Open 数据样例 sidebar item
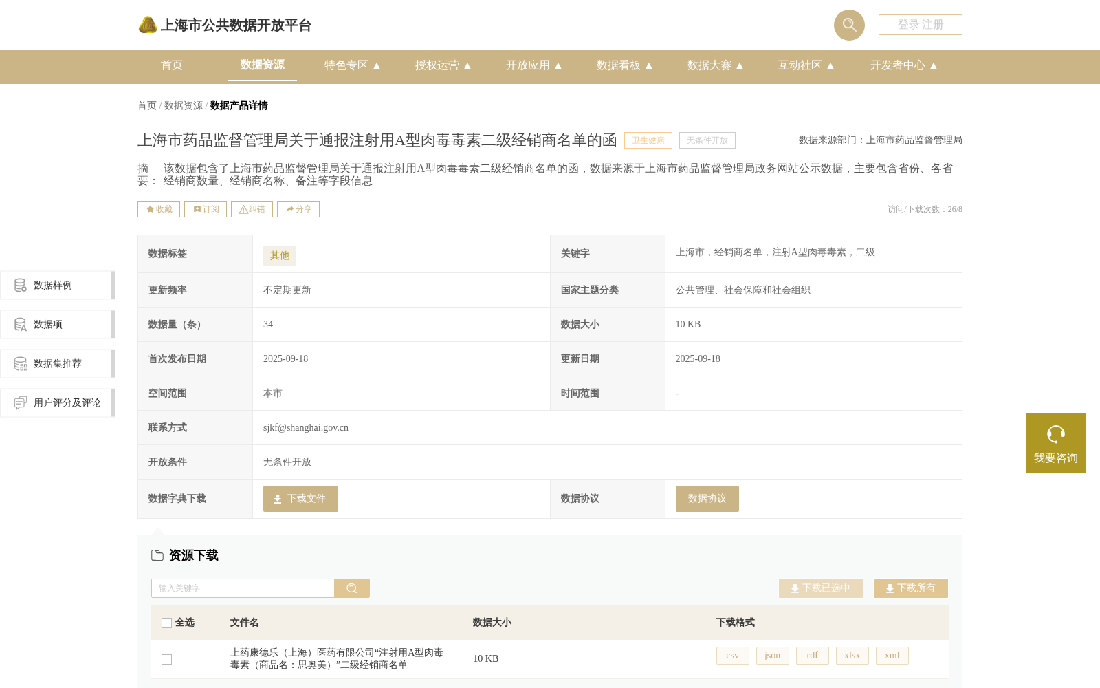 (58, 285)
